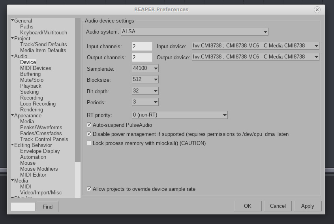Collapse the Audio tree section
Image resolution: width=334 pixels, height=224 pixels.
12,56
